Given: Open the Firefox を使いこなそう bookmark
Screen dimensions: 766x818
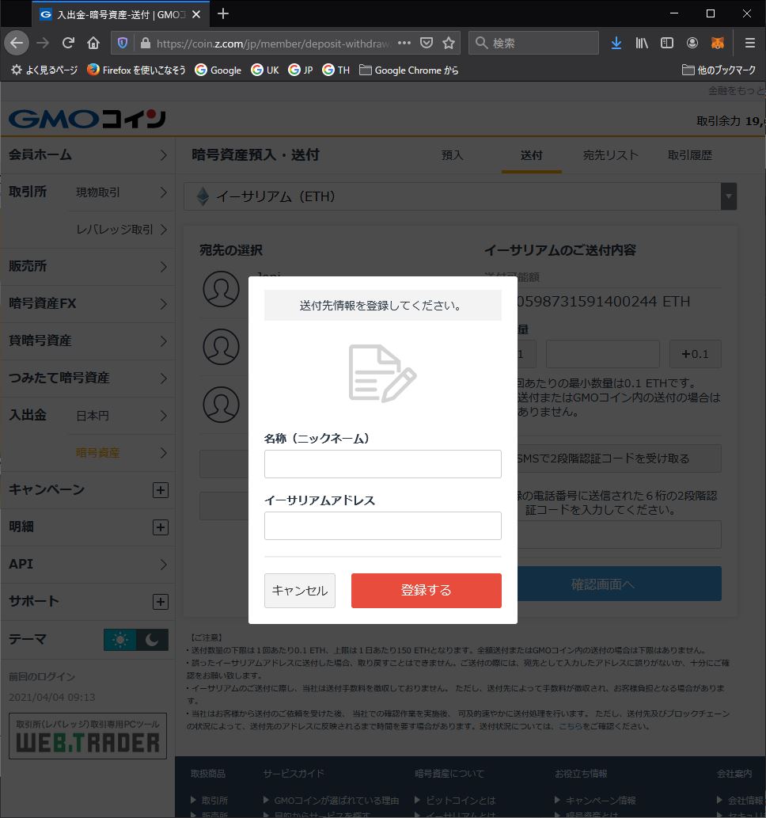Looking at the screenshot, I should pyautogui.click(x=136, y=70).
